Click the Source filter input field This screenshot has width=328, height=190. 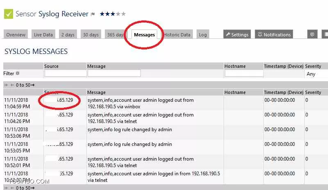(66, 73)
